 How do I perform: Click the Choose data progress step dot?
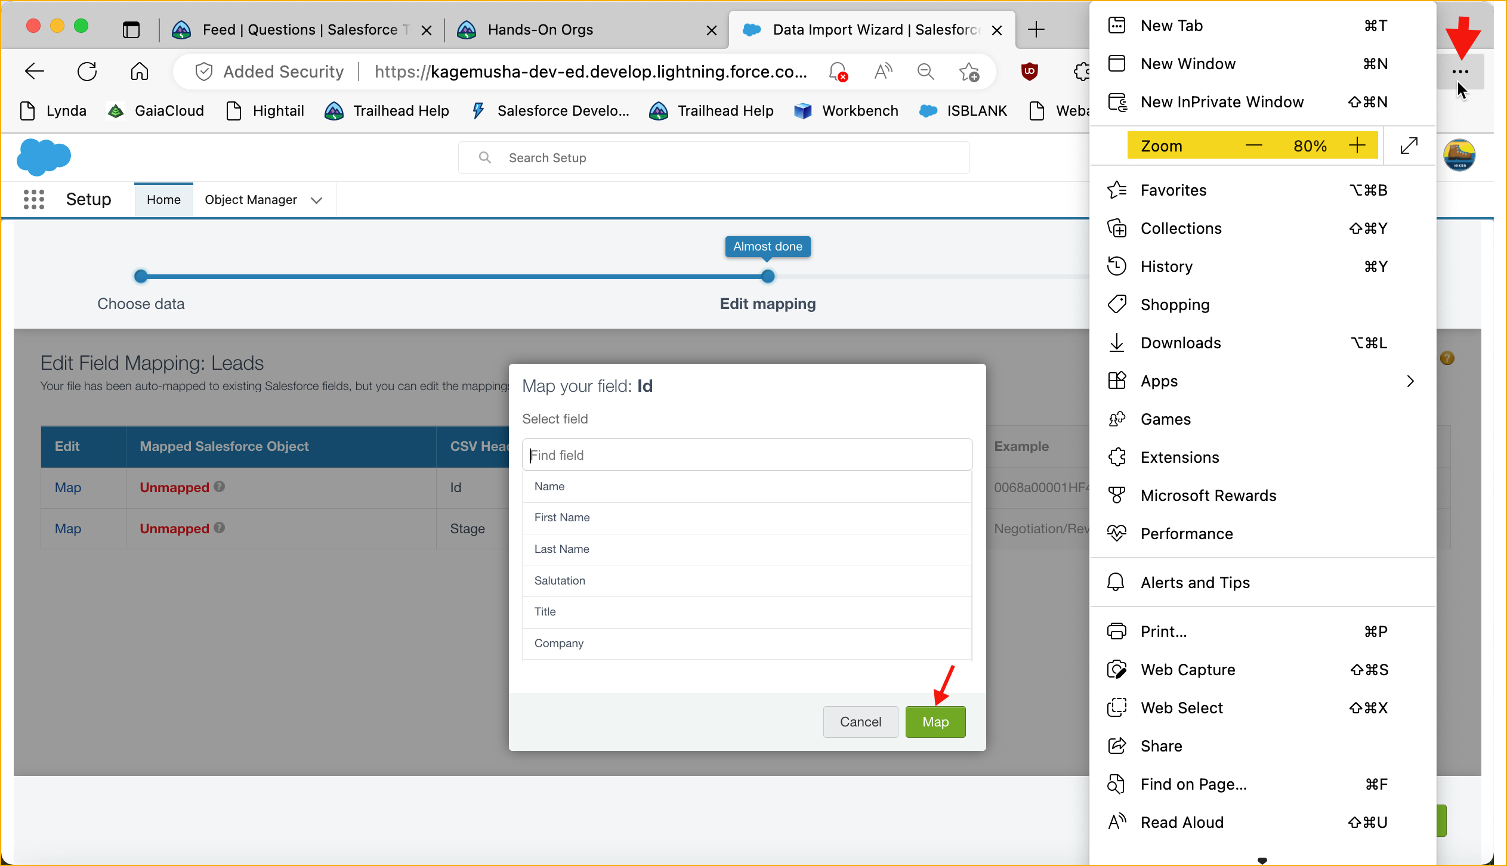tap(141, 276)
